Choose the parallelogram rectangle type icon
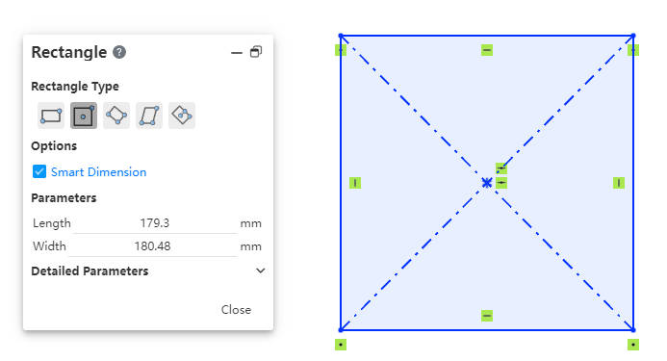 149,116
